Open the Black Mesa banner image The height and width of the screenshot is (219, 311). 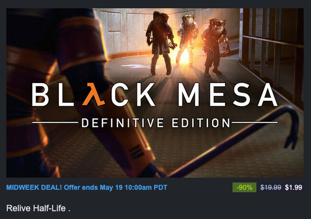tap(155, 92)
